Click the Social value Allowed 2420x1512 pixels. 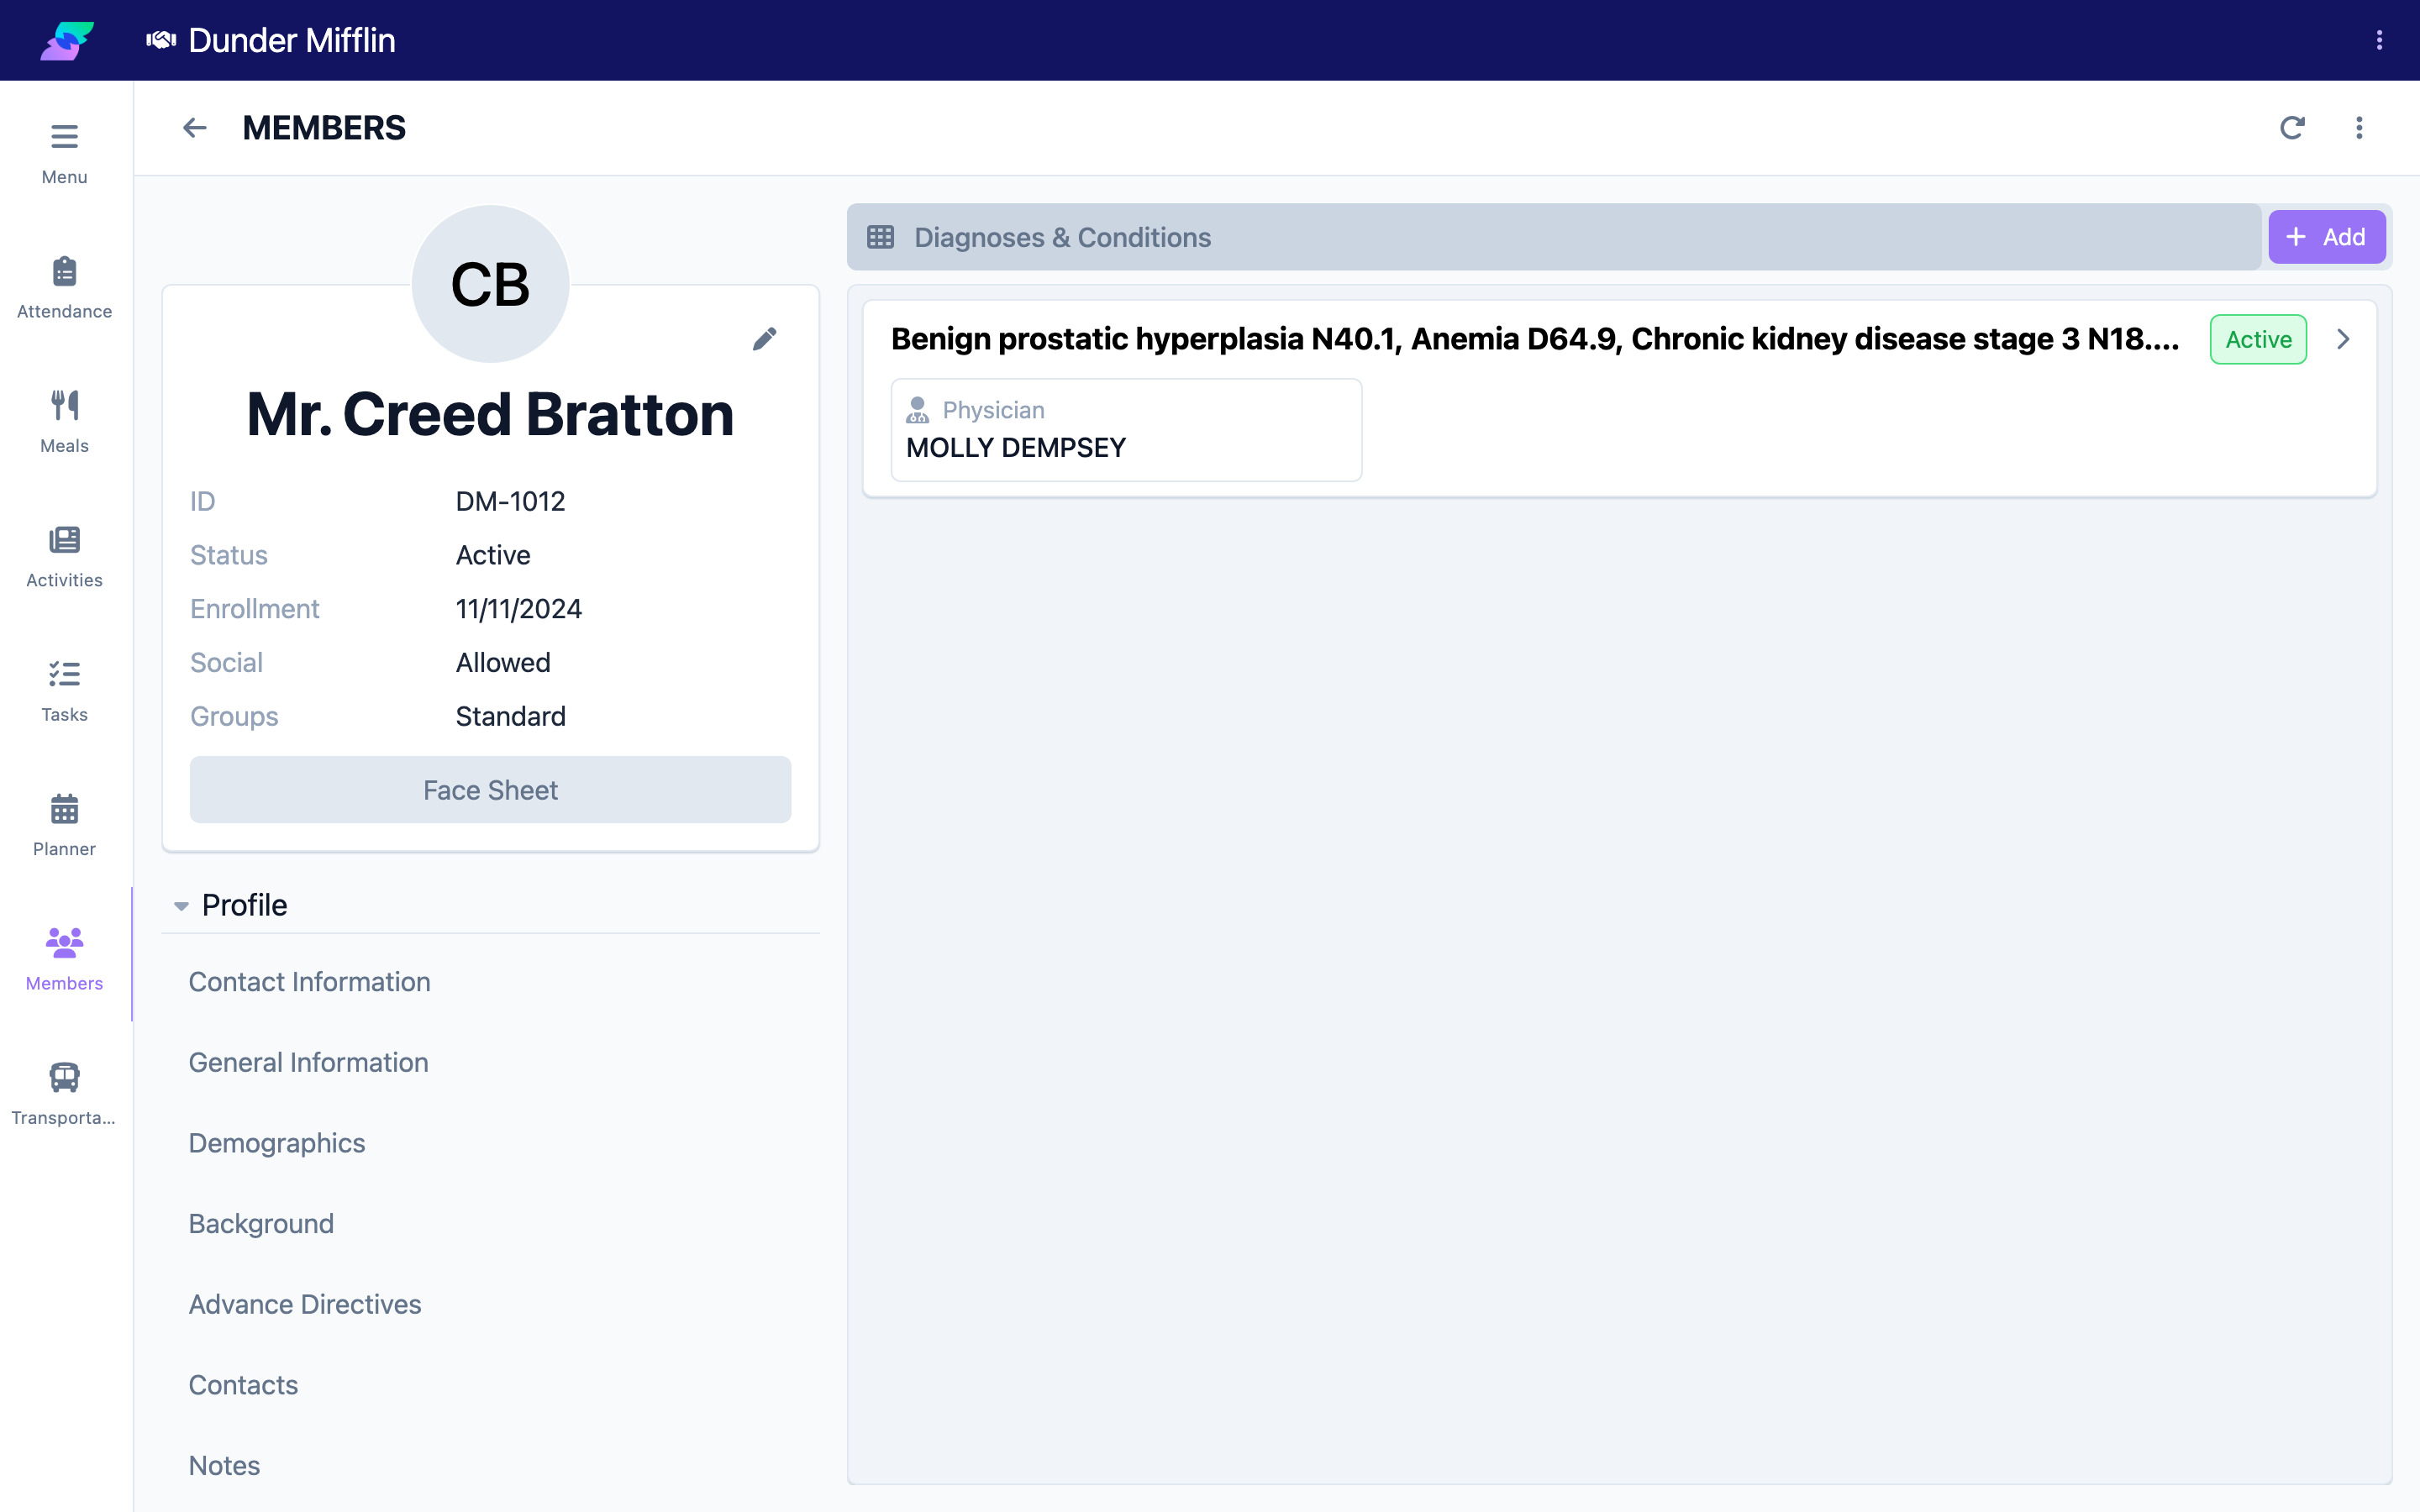[503, 663]
